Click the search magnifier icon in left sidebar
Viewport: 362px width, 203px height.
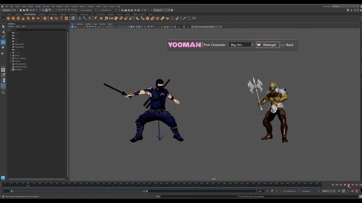3,92
